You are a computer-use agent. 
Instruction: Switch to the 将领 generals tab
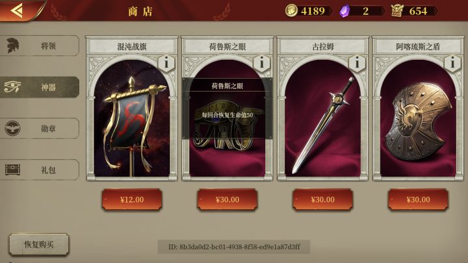click(40, 45)
